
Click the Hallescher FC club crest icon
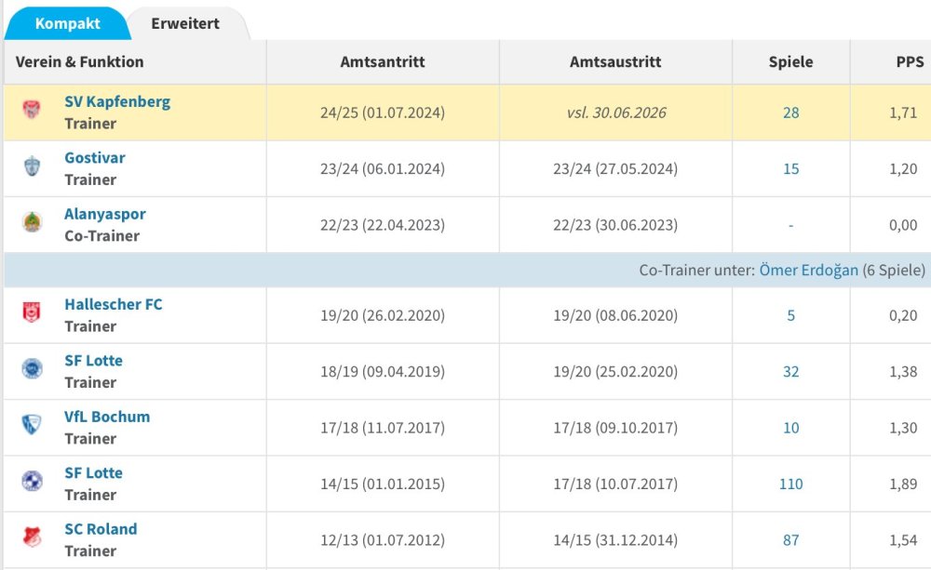32,313
